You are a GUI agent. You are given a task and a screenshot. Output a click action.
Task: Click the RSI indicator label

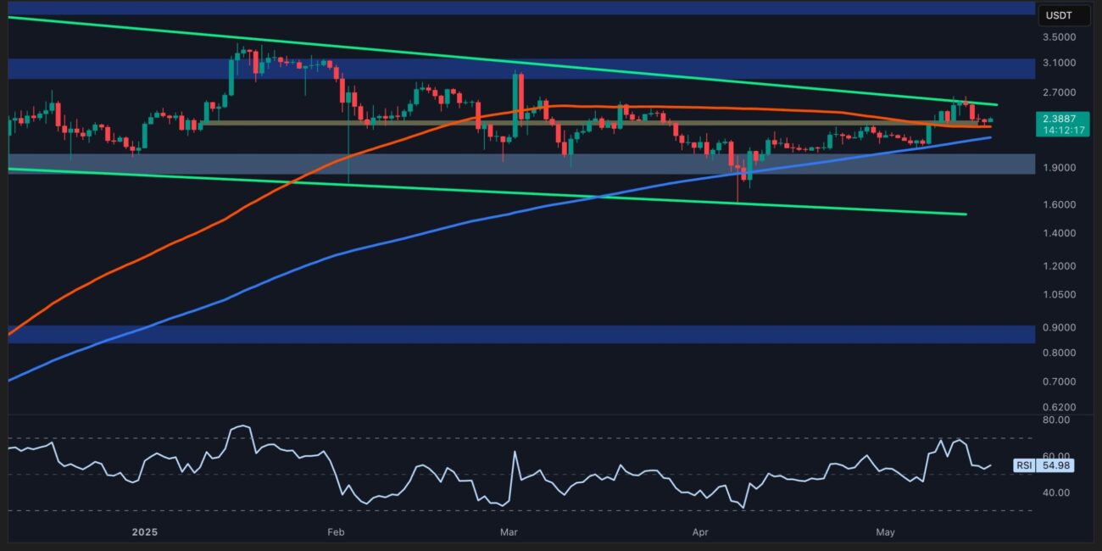[1023, 465]
